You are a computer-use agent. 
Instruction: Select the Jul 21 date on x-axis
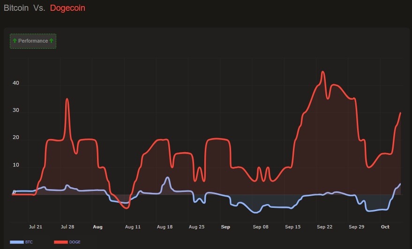point(36,227)
